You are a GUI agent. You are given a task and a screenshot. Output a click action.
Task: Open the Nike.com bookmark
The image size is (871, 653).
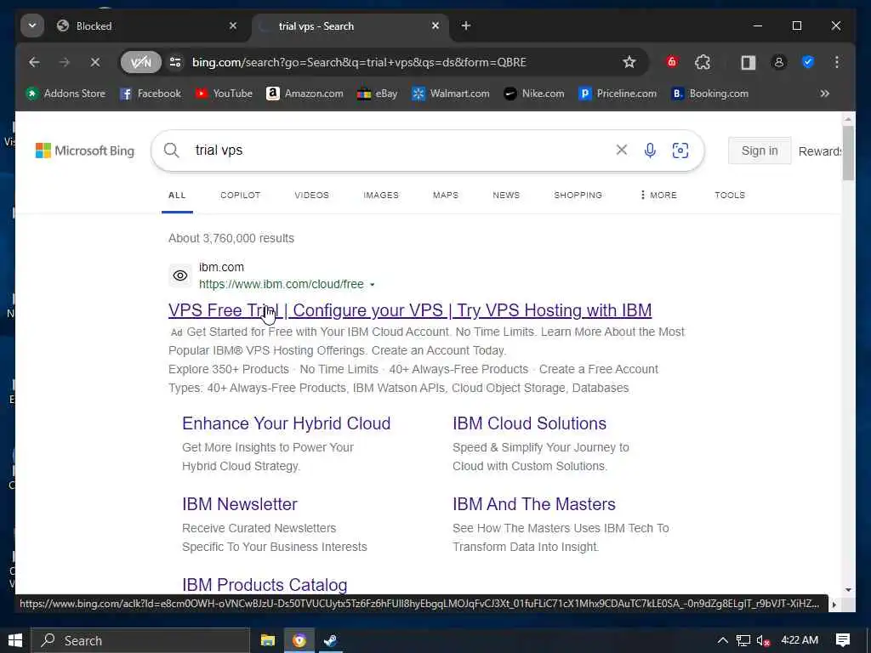(534, 94)
